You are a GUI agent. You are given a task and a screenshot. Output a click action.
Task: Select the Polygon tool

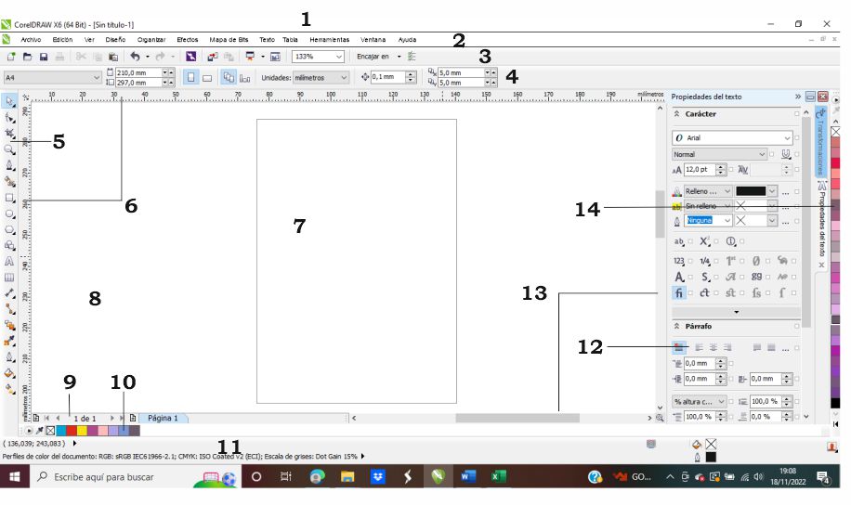[x=9, y=229]
